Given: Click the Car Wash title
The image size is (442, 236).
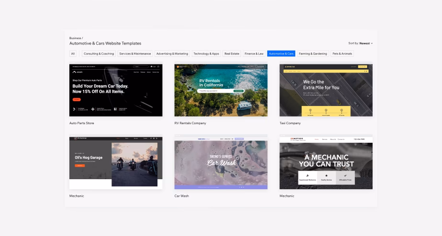Looking at the screenshot, I should (x=182, y=196).
